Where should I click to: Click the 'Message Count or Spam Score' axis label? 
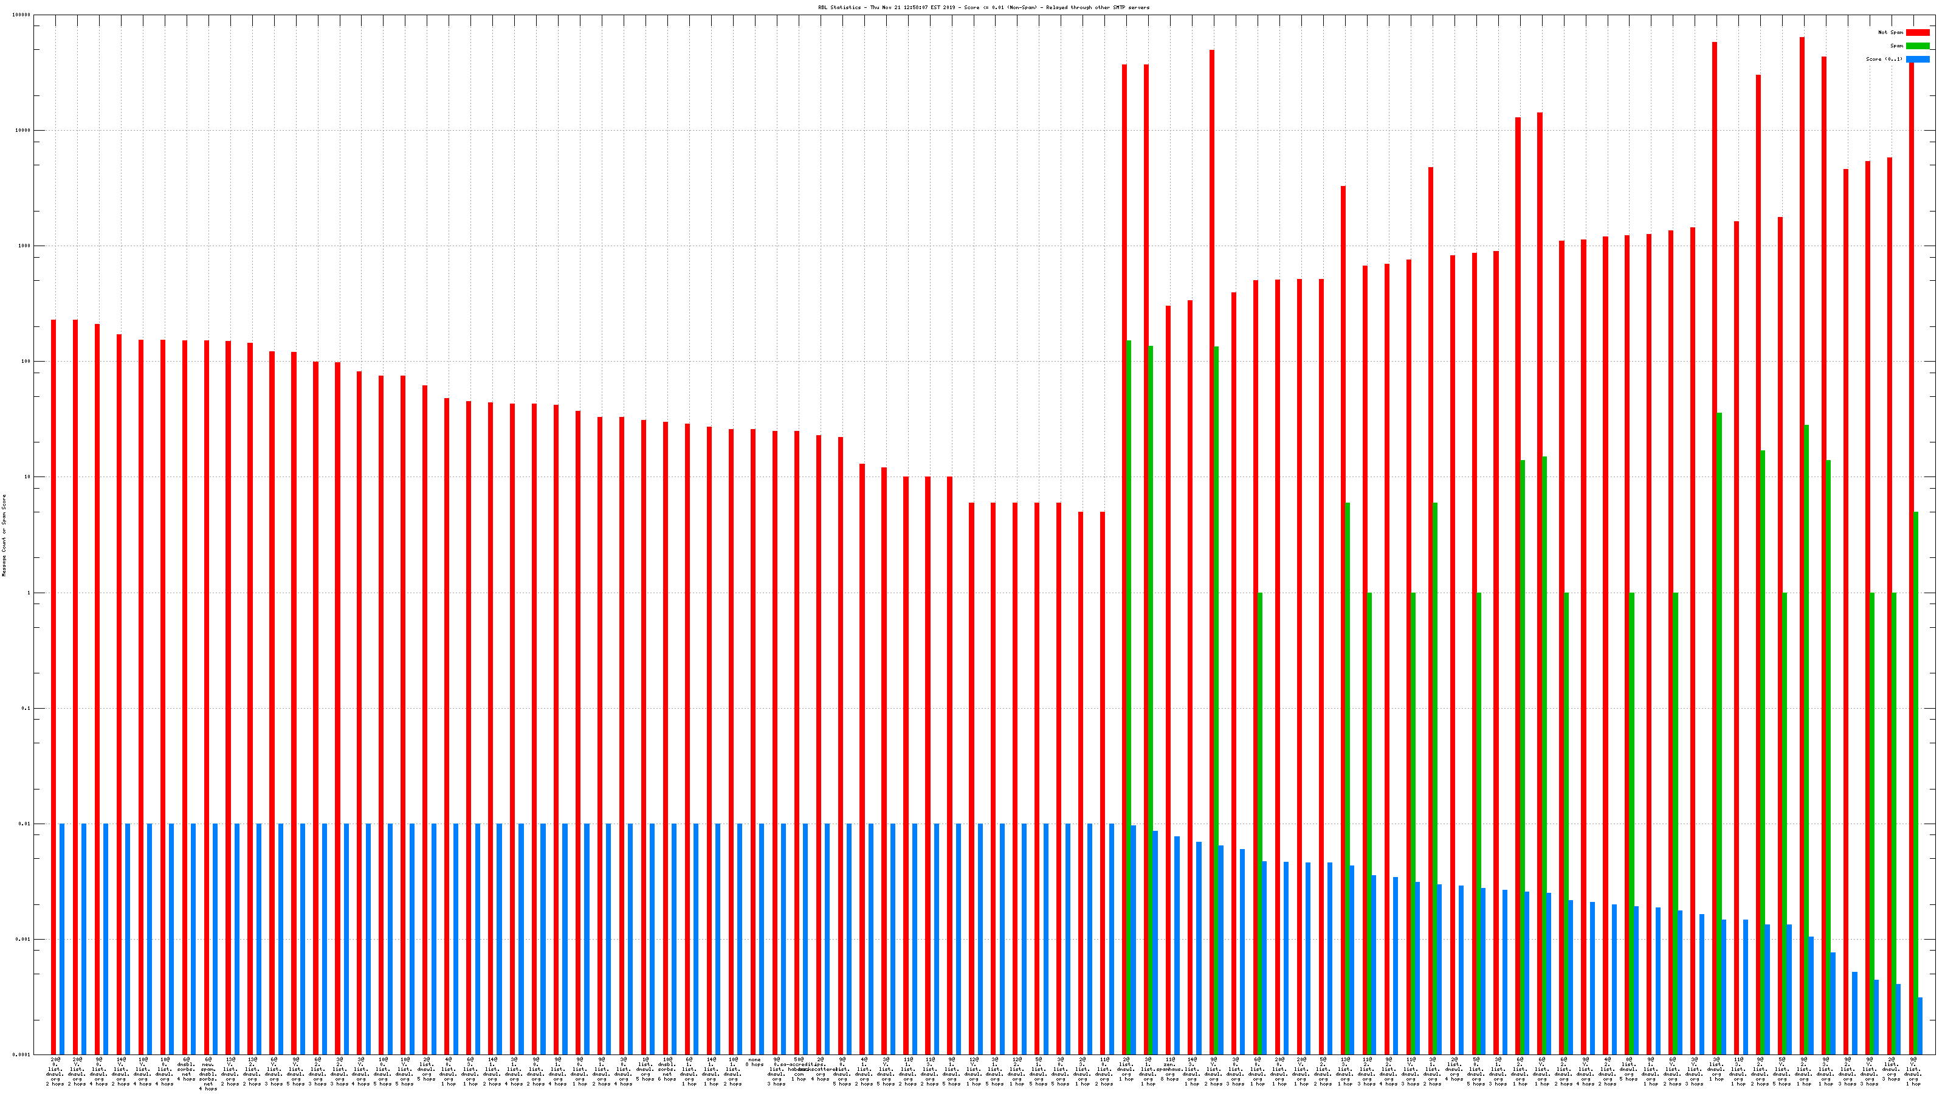[4, 535]
